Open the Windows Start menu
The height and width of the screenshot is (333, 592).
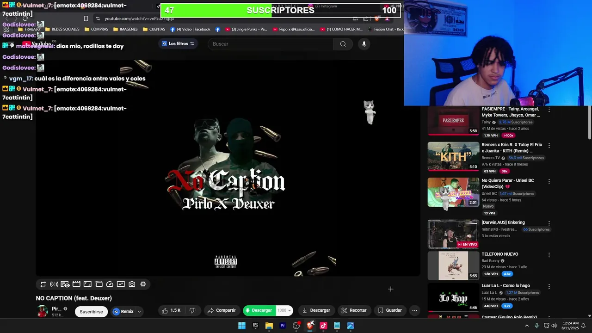242,326
